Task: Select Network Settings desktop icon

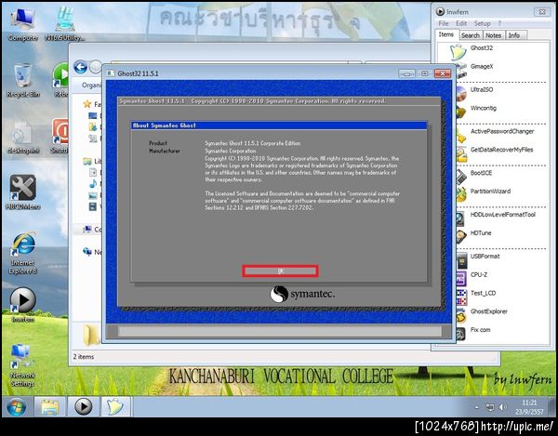Action: tap(22, 364)
